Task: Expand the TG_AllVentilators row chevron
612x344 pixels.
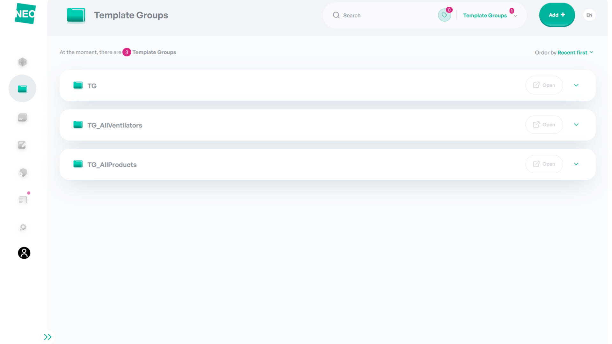Action: point(576,125)
